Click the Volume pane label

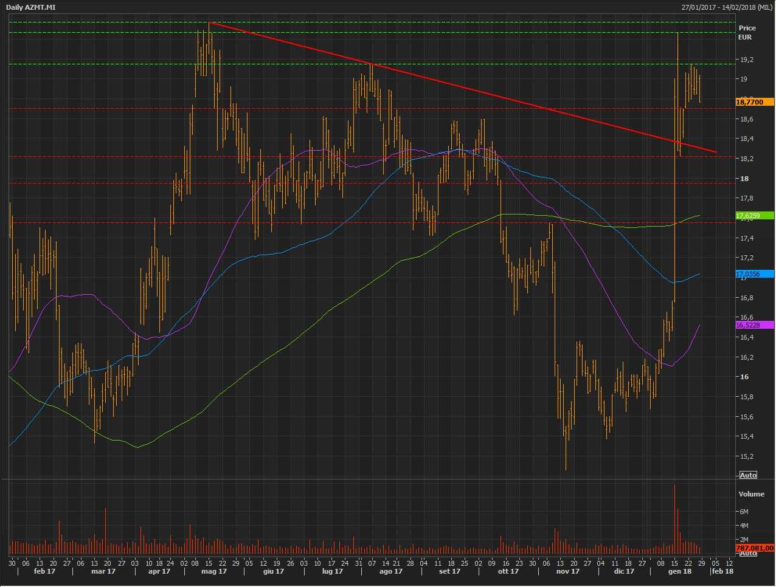pyautogui.click(x=751, y=494)
